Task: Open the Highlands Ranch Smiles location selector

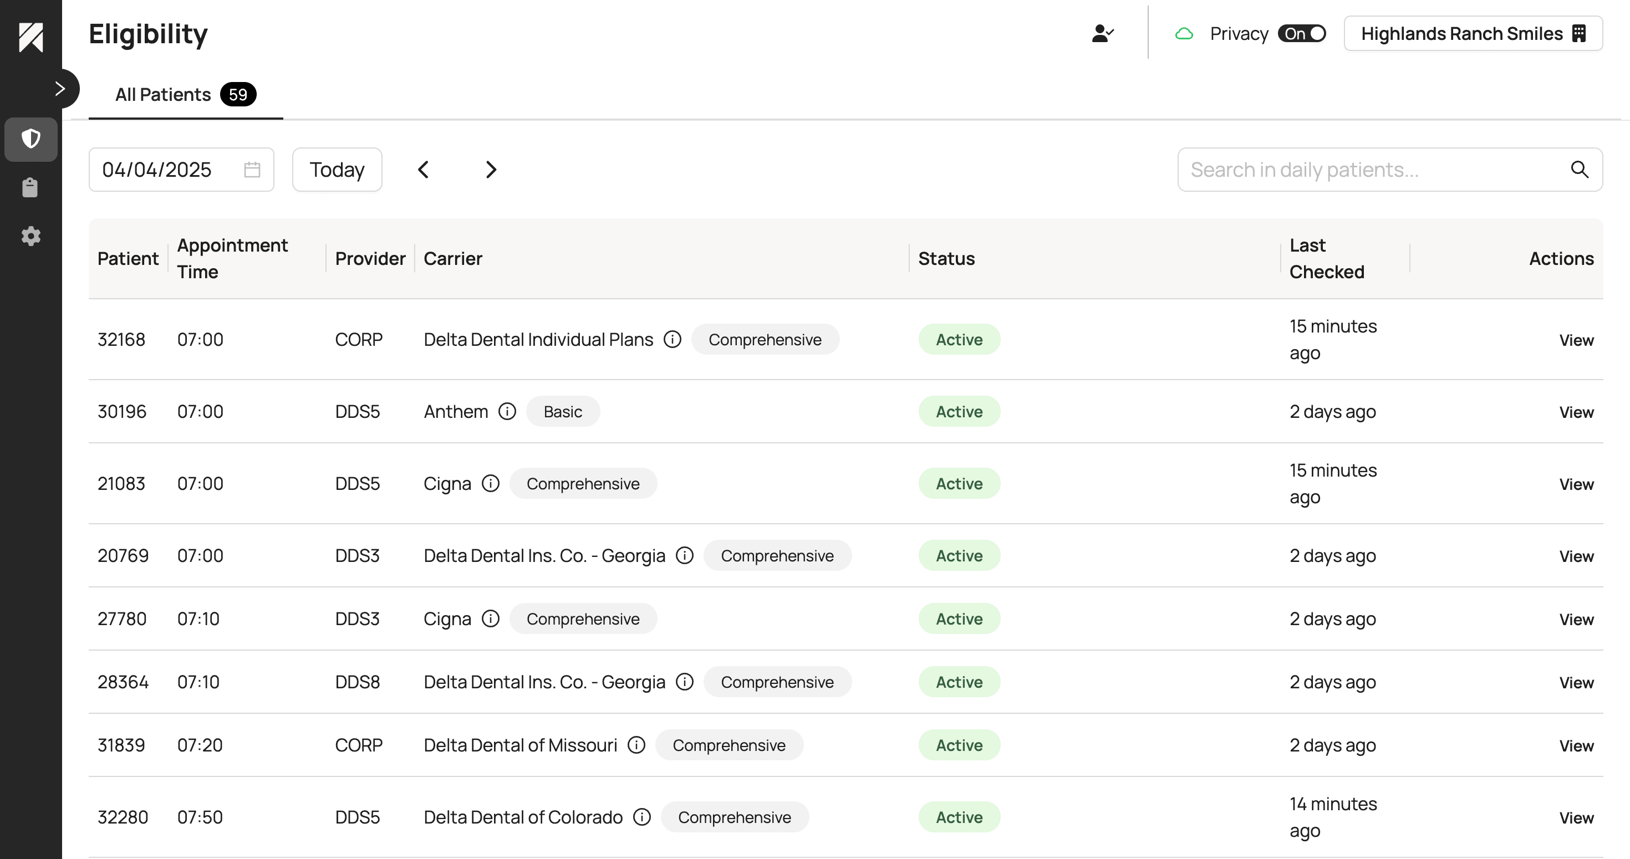Action: [x=1473, y=33]
